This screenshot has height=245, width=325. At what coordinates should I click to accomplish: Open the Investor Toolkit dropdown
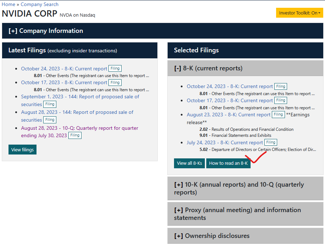pos(299,13)
